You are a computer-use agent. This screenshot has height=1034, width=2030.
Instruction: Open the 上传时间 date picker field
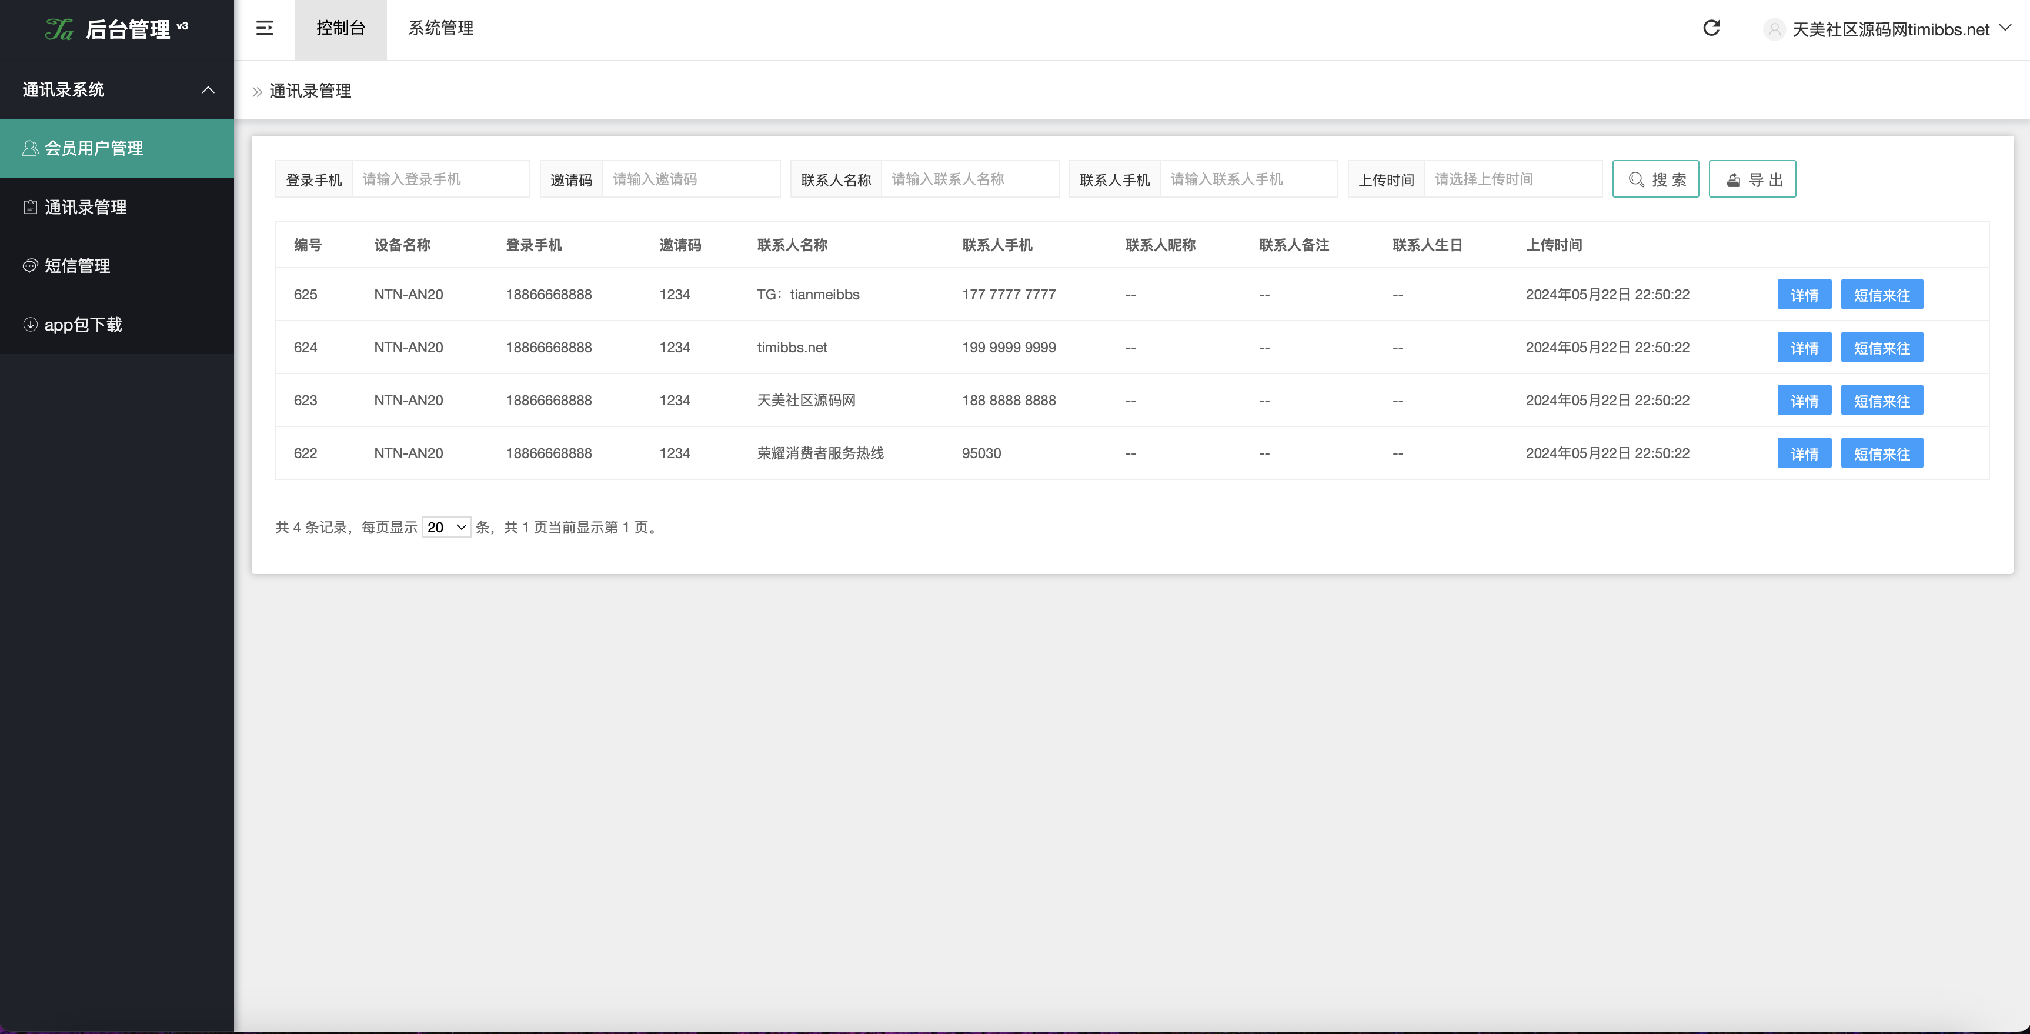1513,179
